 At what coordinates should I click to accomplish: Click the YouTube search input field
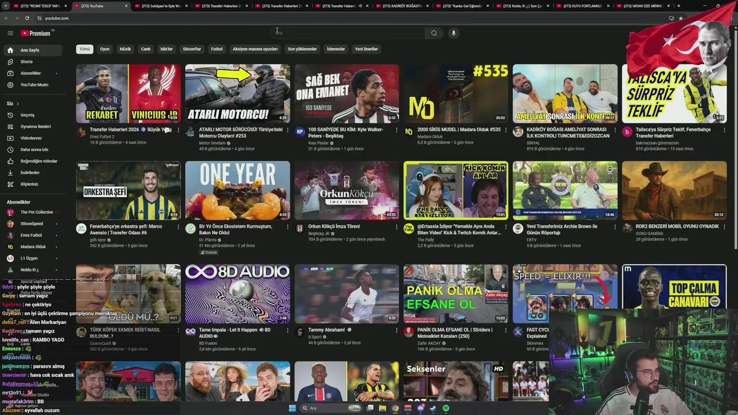pos(349,33)
